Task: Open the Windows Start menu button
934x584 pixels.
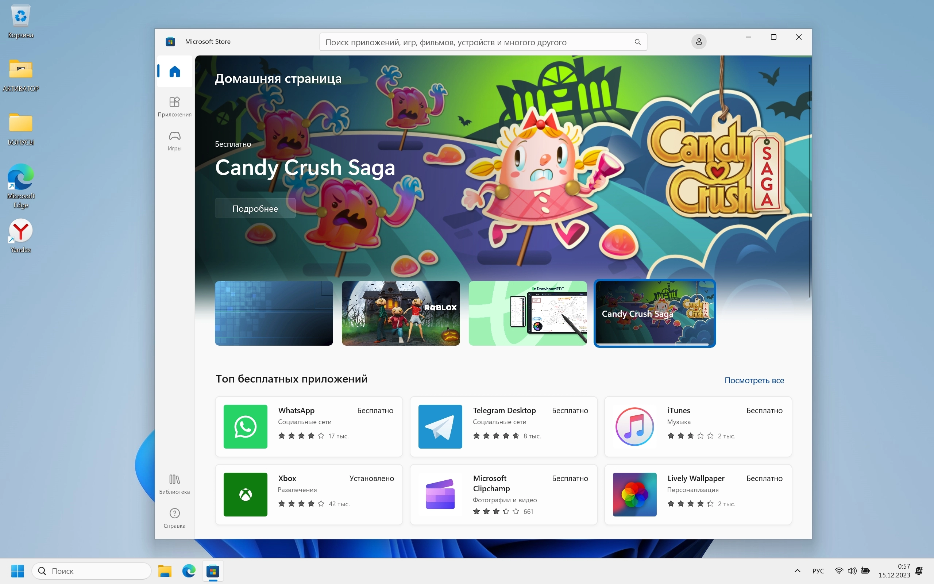Action: click(18, 571)
